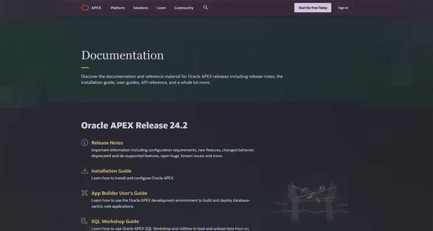Click the info circle icon beside Release Notes
This screenshot has width=433, height=231.
coord(84,142)
